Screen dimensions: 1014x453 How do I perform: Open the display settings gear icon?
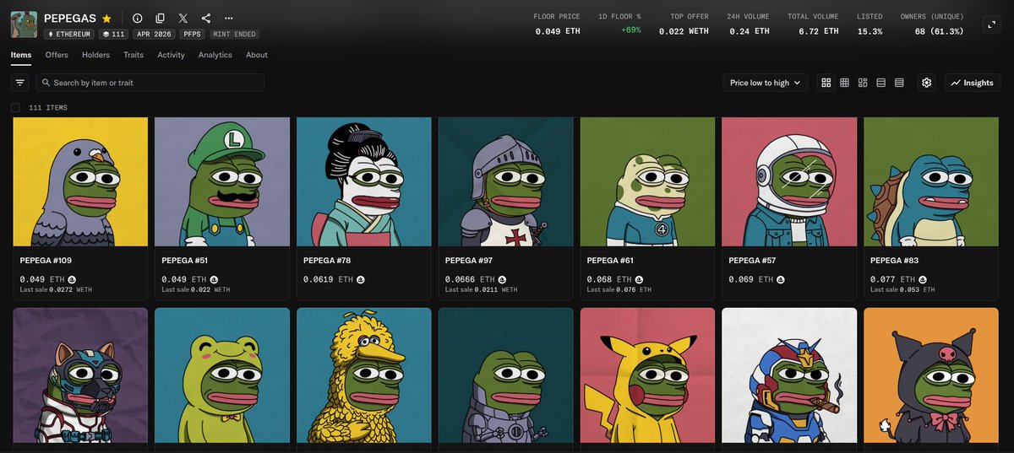point(927,83)
